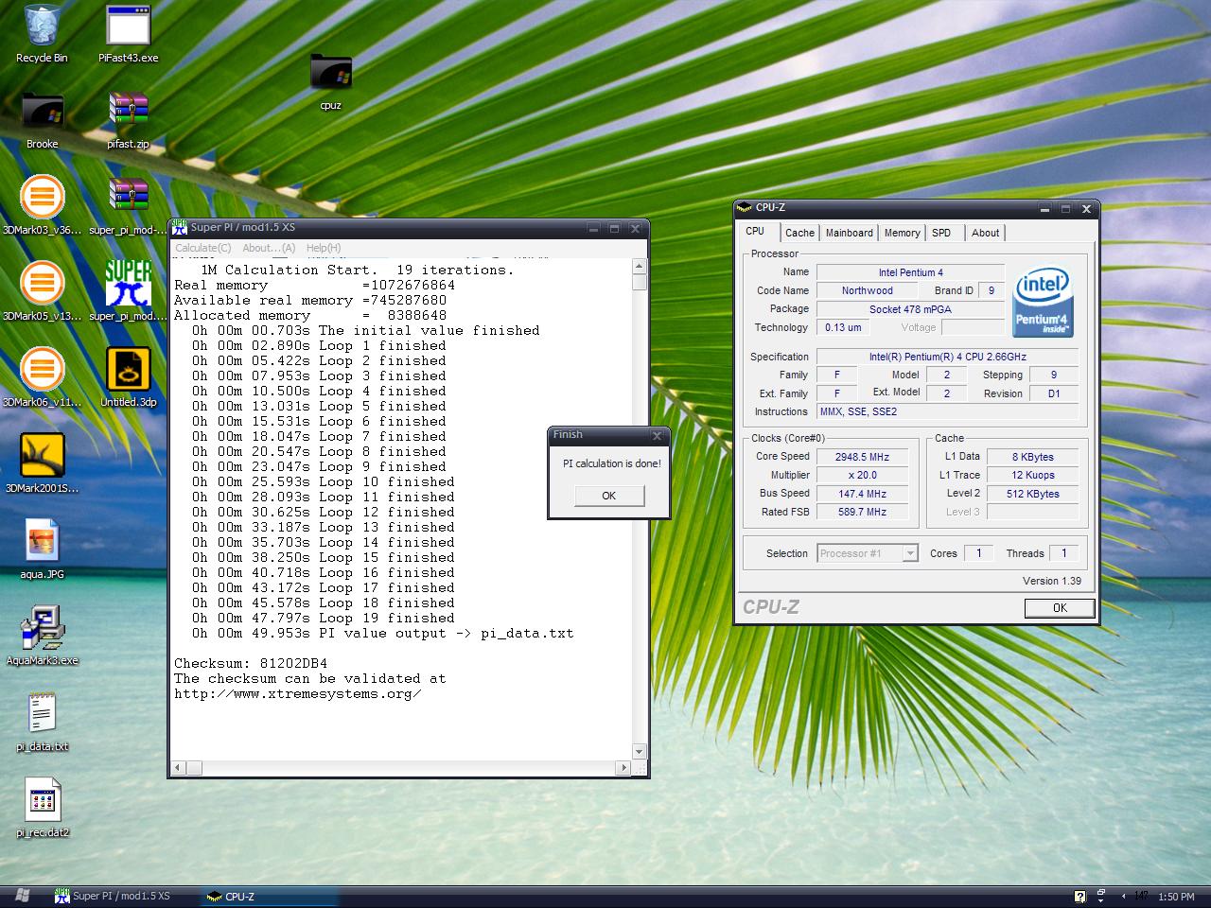1211x908 pixels.
Task: Close the Finish dialog with X
Action: [x=658, y=436]
